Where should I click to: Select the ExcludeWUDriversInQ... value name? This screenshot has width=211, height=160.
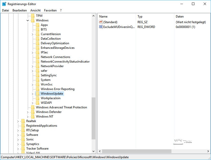(119, 27)
